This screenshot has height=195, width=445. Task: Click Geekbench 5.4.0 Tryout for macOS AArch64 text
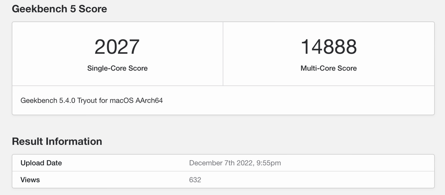(x=92, y=100)
